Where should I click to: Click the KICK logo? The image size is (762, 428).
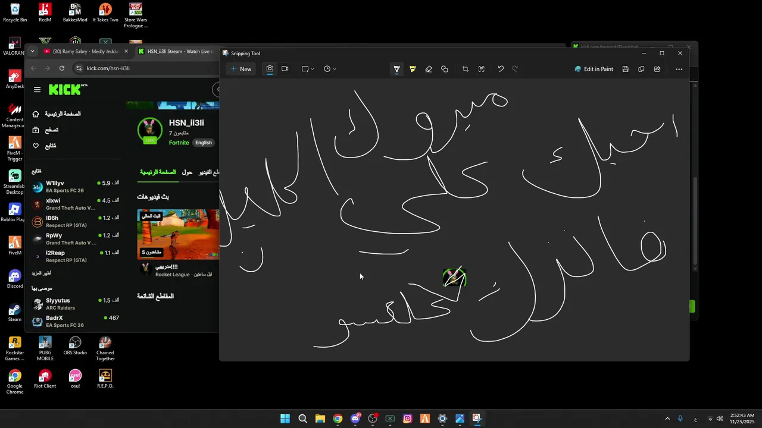click(68, 90)
